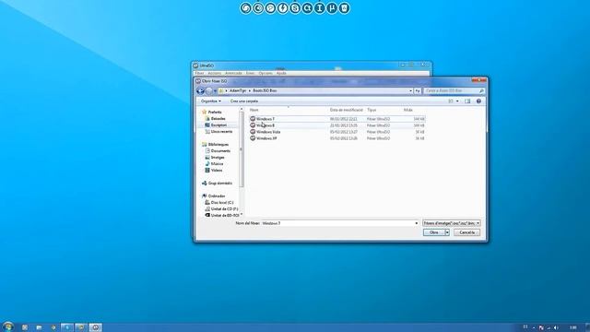The image size is (590, 332).
Task: Open the network icon in the system tray
Action: coord(549,327)
